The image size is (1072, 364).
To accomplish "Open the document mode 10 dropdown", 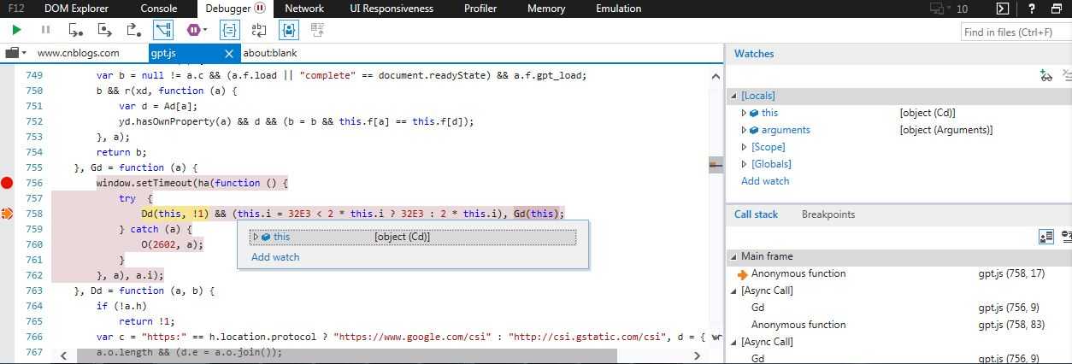I will (x=963, y=9).
